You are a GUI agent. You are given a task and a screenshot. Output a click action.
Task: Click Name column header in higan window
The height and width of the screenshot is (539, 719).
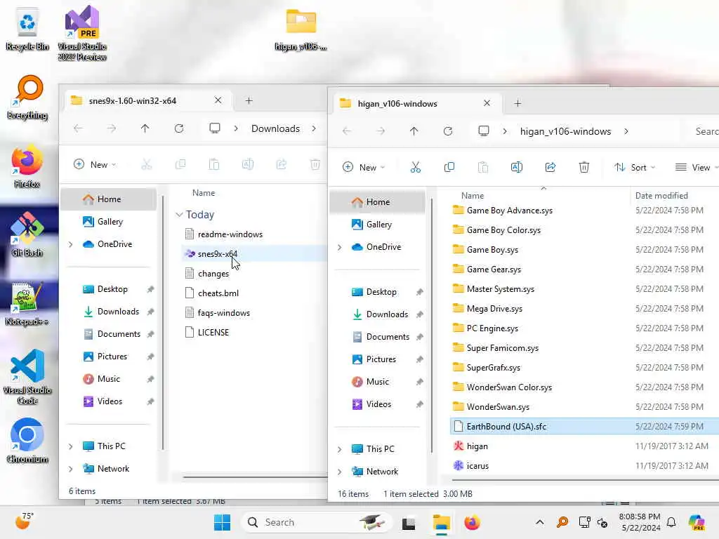pyautogui.click(x=473, y=196)
